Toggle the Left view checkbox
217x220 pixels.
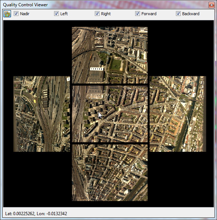tap(56, 14)
